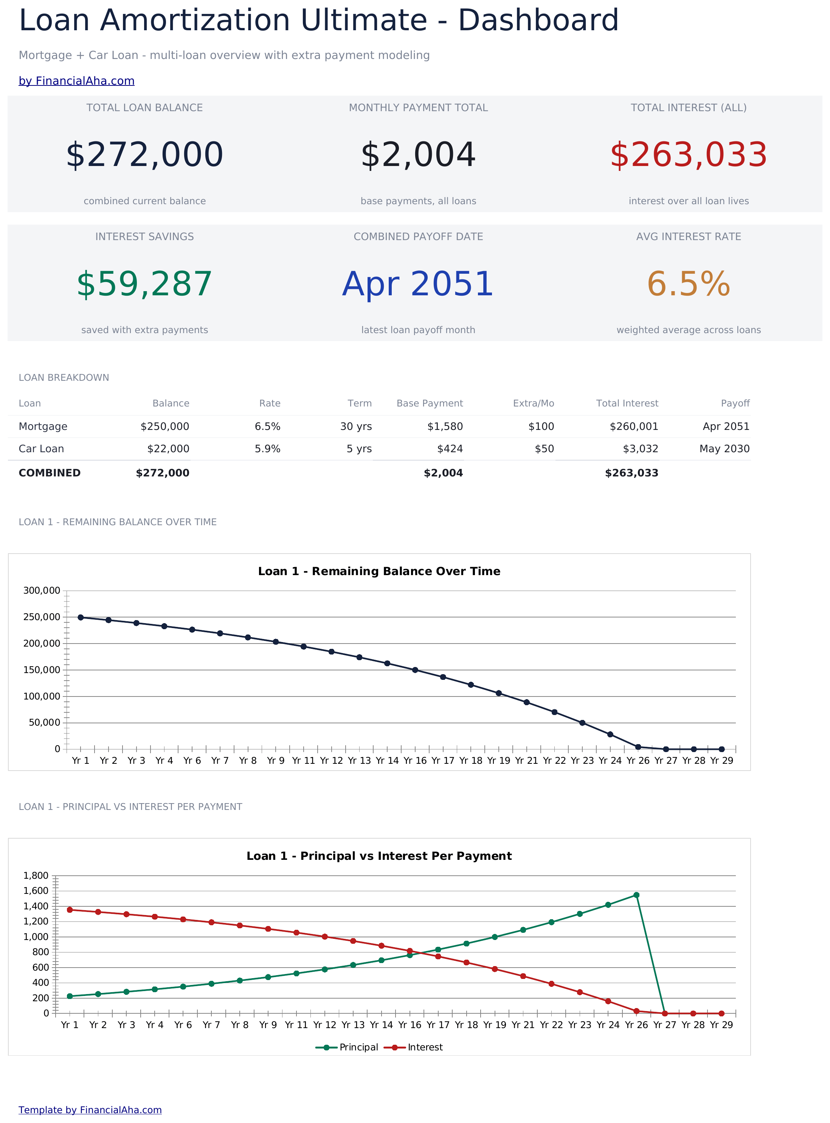Select the Mortgage payoff cell 'Apr 2051'
This screenshot has height=1123, width=830.
coord(726,427)
